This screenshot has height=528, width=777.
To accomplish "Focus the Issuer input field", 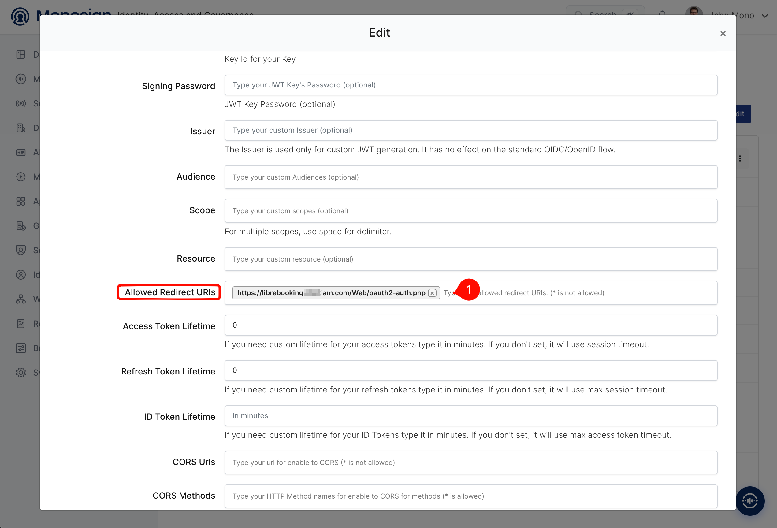I will coord(471,130).
